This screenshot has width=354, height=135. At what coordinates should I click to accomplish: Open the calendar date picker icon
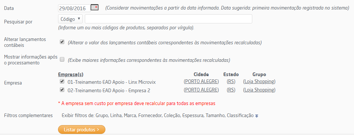[x=95, y=7]
